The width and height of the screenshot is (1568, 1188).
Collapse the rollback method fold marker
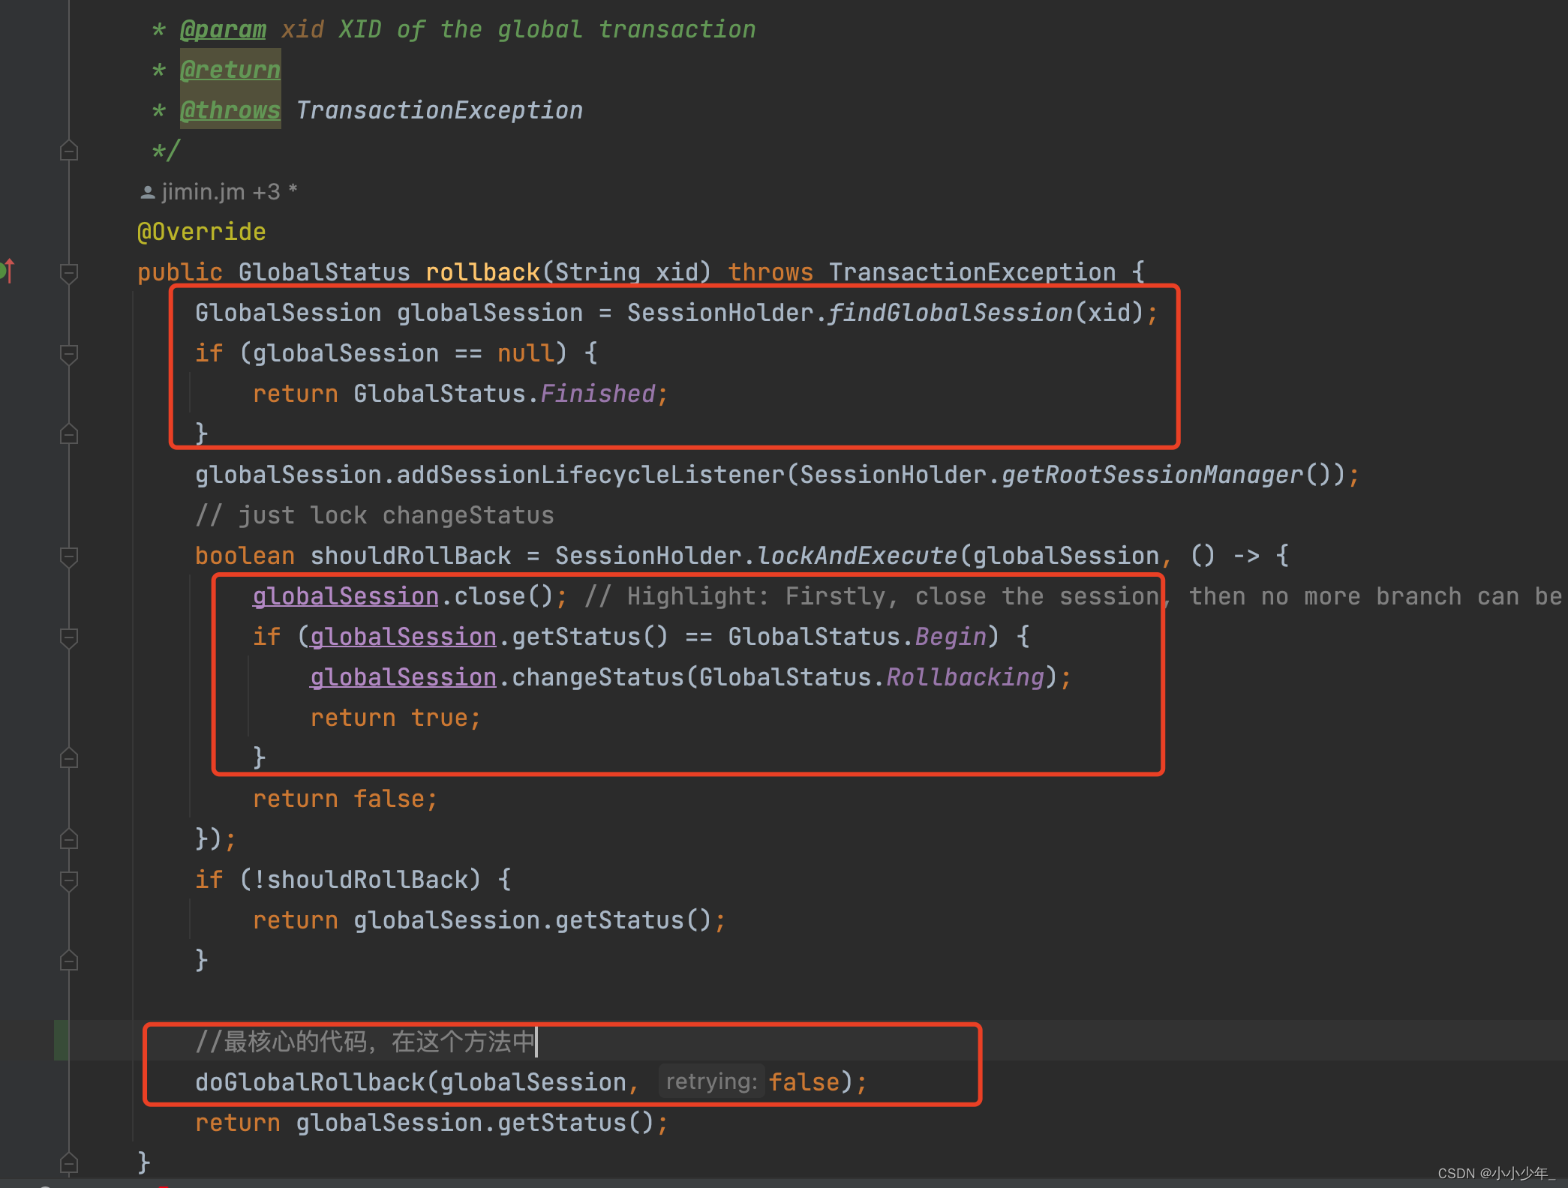(x=69, y=273)
